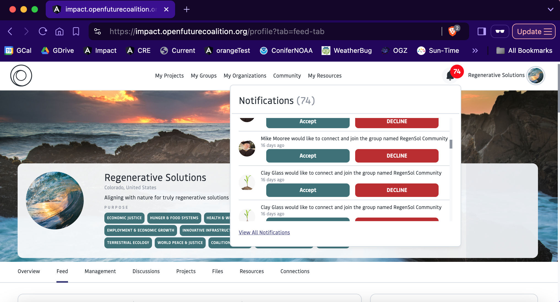The image size is (560, 302).
Task: Click the wave profile picture thumbnail
Action: point(55,201)
